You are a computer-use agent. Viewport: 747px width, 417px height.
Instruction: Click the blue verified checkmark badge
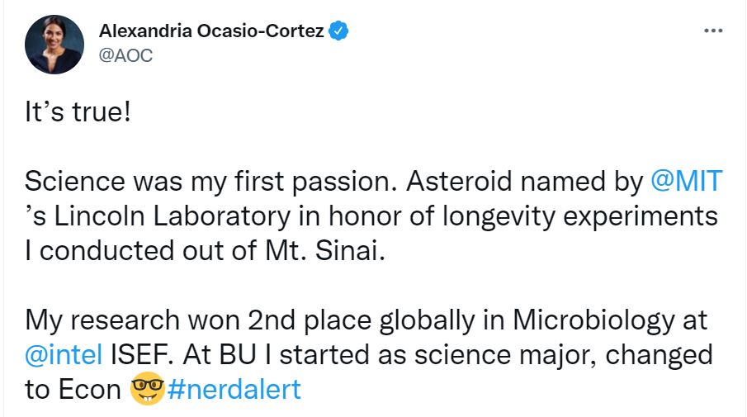340,32
